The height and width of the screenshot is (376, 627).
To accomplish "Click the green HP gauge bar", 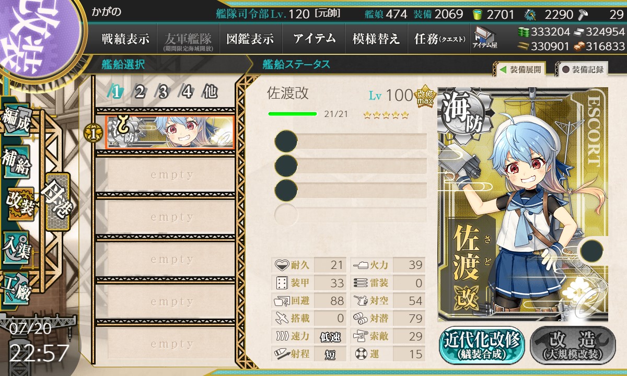I will pos(293,113).
